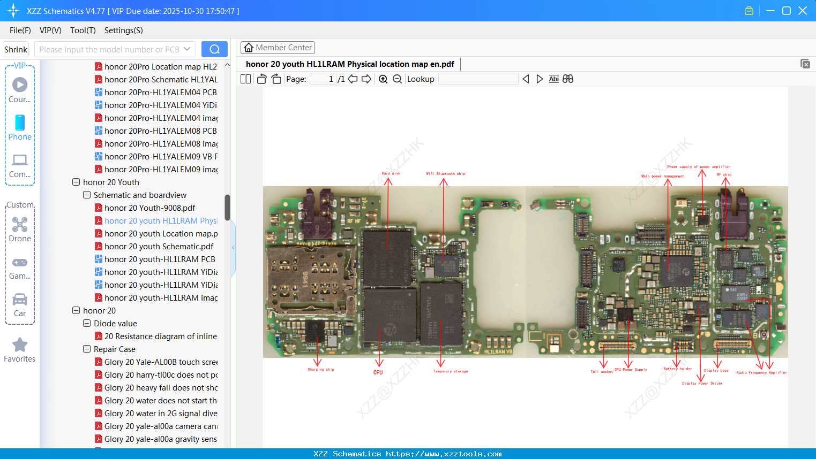Click the blue search magnifier button
Image resolution: width=816 pixels, height=459 pixels.
click(x=214, y=49)
